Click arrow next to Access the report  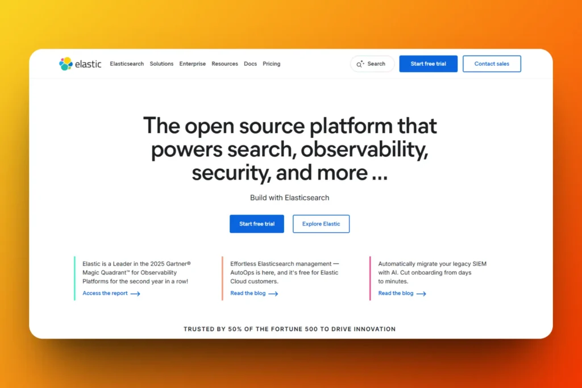pyautogui.click(x=135, y=293)
